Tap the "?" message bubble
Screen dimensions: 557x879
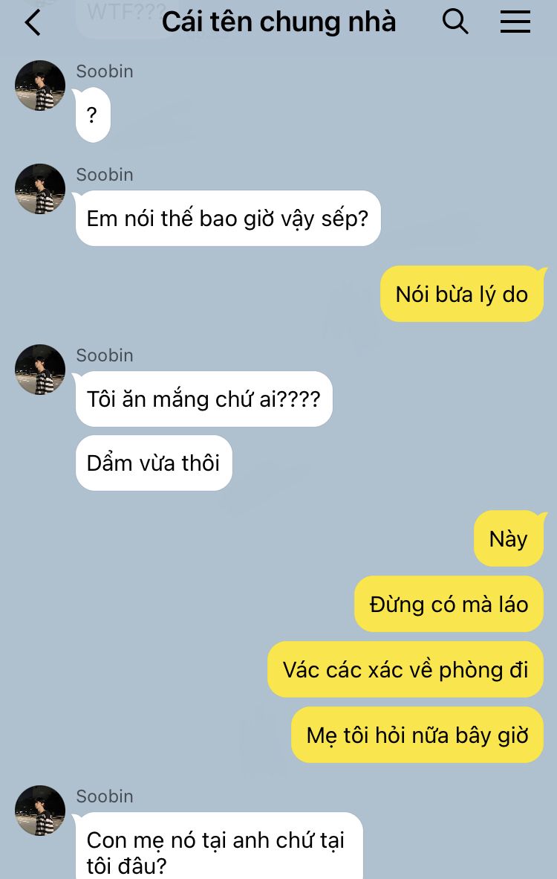pyautogui.click(x=93, y=115)
